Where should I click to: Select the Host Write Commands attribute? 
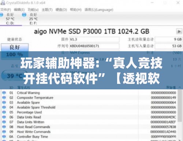[34, 132]
